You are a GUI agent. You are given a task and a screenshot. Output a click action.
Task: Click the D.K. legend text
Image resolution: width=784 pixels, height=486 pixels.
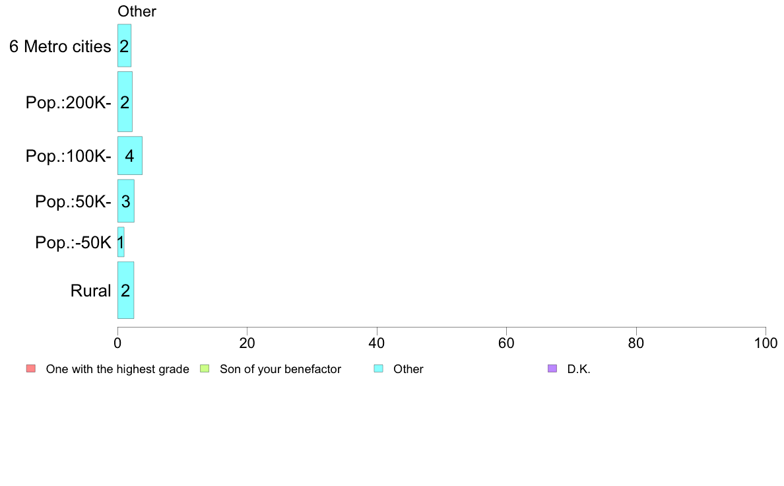coord(579,369)
